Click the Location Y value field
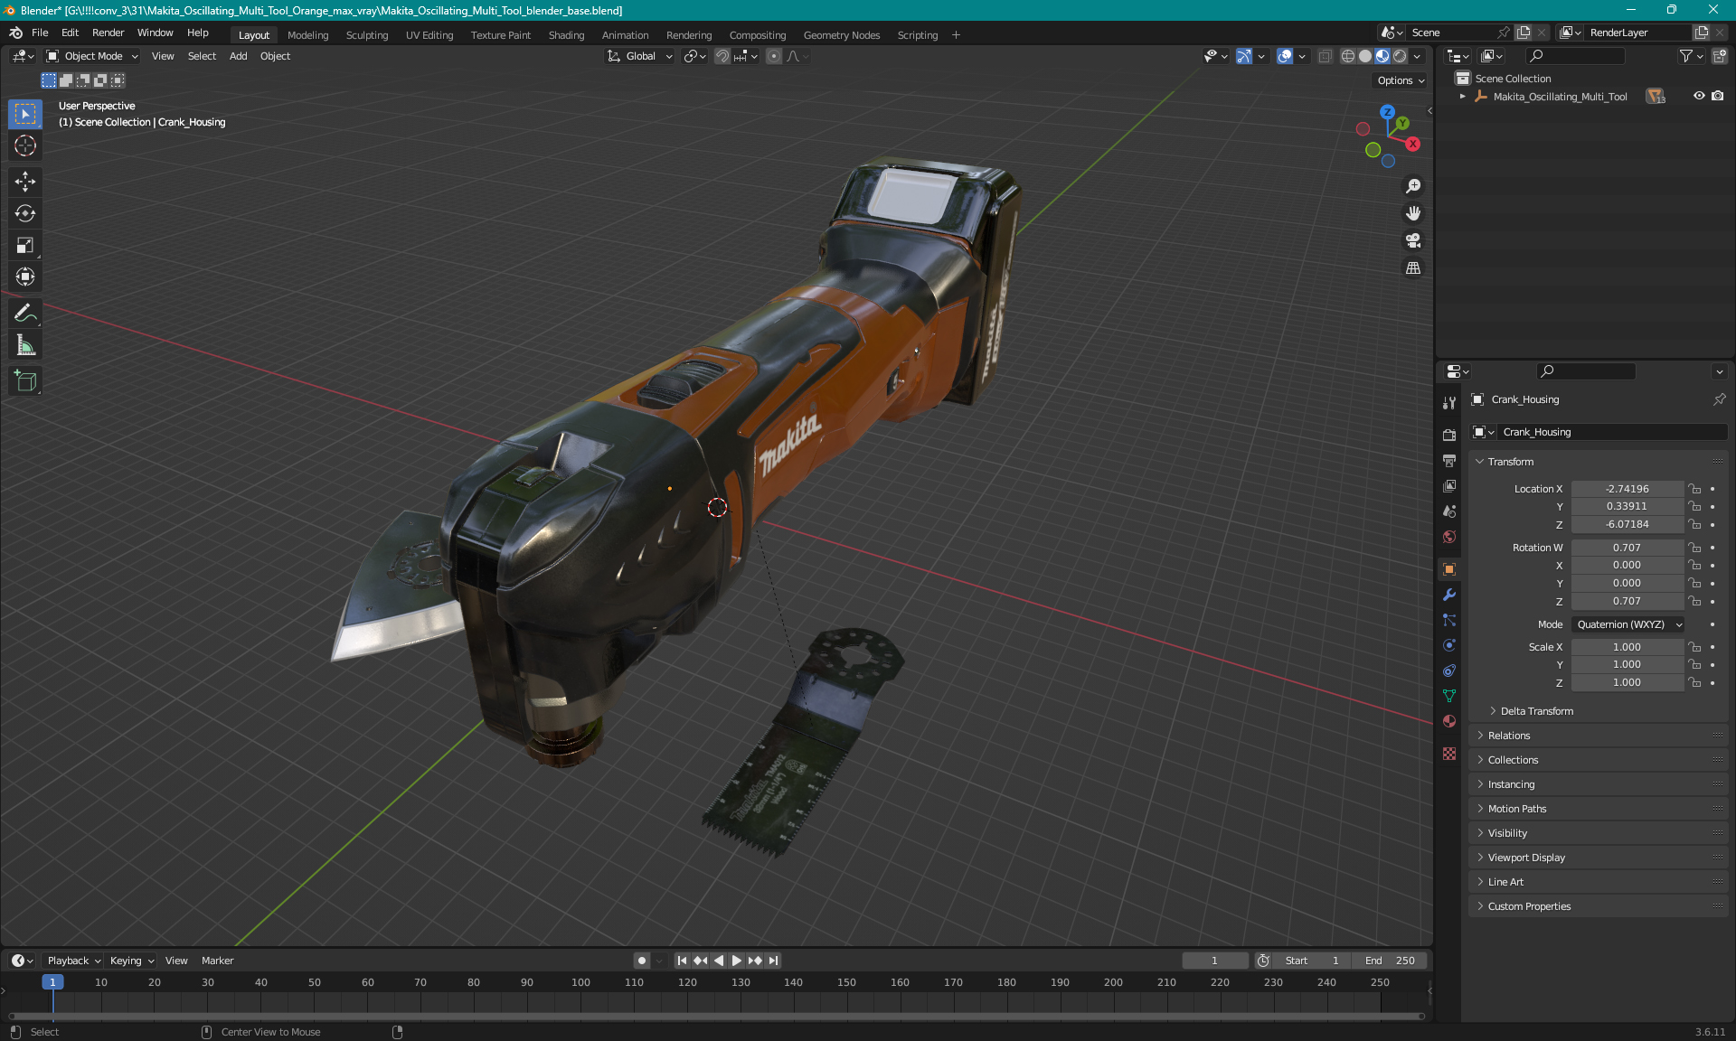This screenshot has width=1736, height=1041. pos(1627,507)
